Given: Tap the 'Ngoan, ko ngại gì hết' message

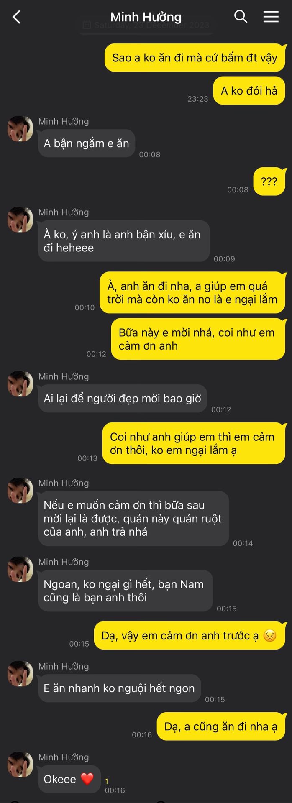Looking at the screenshot, I should pos(125,591).
